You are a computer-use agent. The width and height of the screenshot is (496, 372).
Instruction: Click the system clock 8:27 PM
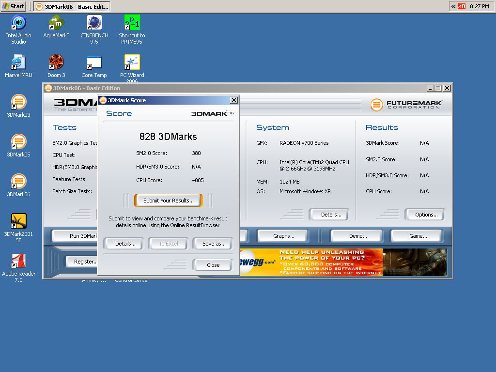[x=479, y=6]
